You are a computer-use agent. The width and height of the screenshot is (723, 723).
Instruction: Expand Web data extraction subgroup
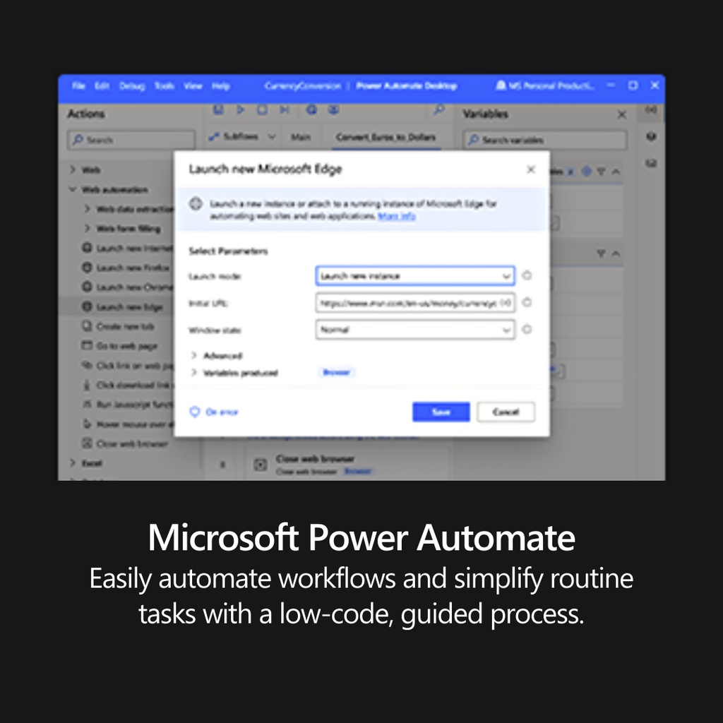(x=87, y=208)
